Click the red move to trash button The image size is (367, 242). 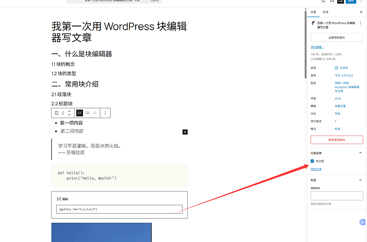pyautogui.click(x=337, y=140)
